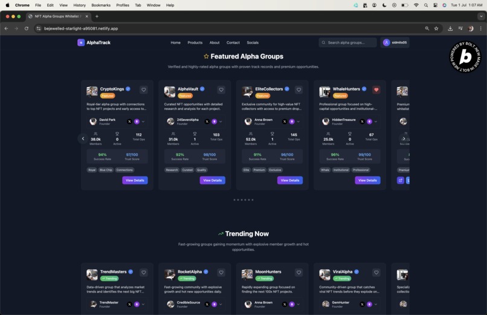
Task: Expand GemHunter founder chevron
Action: pos(376,304)
